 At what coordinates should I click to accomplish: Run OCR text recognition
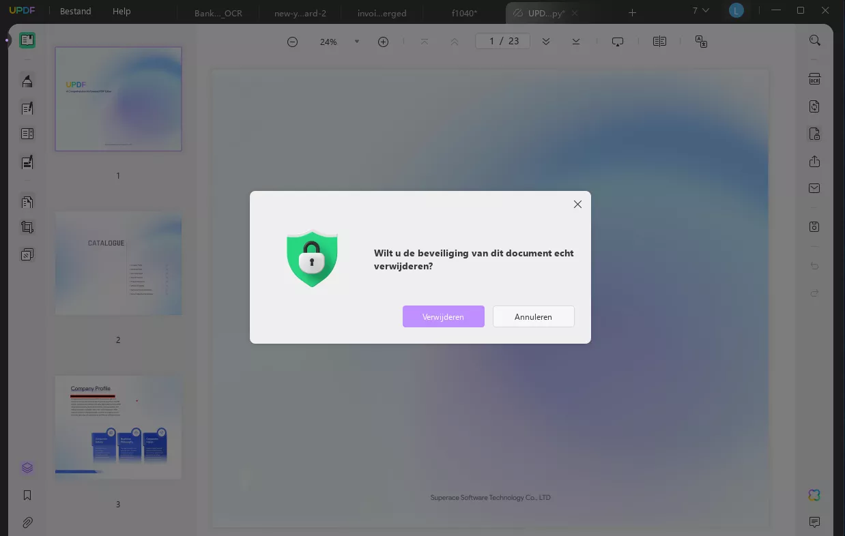pyautogui.click(x=814, y=78)
